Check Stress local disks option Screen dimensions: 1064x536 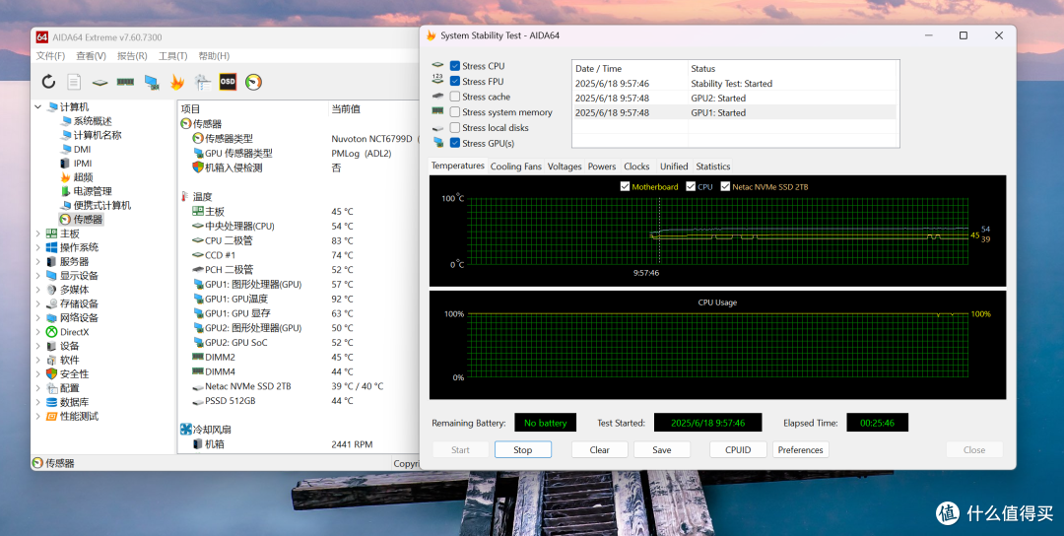click(454, 127)
